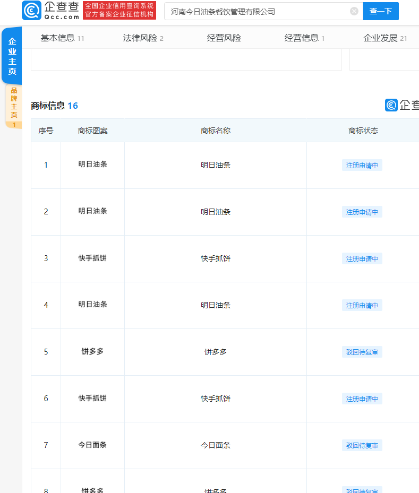Click 序号 column header
The image size is (419, 493).
pos(46,131)
